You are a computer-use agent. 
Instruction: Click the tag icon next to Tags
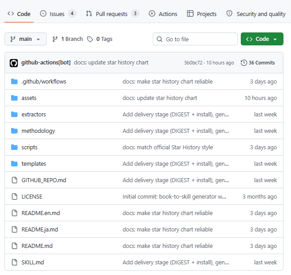90,39
